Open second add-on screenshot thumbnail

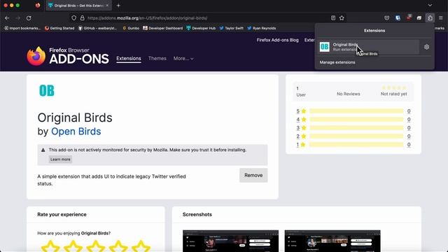click(332, 241)
